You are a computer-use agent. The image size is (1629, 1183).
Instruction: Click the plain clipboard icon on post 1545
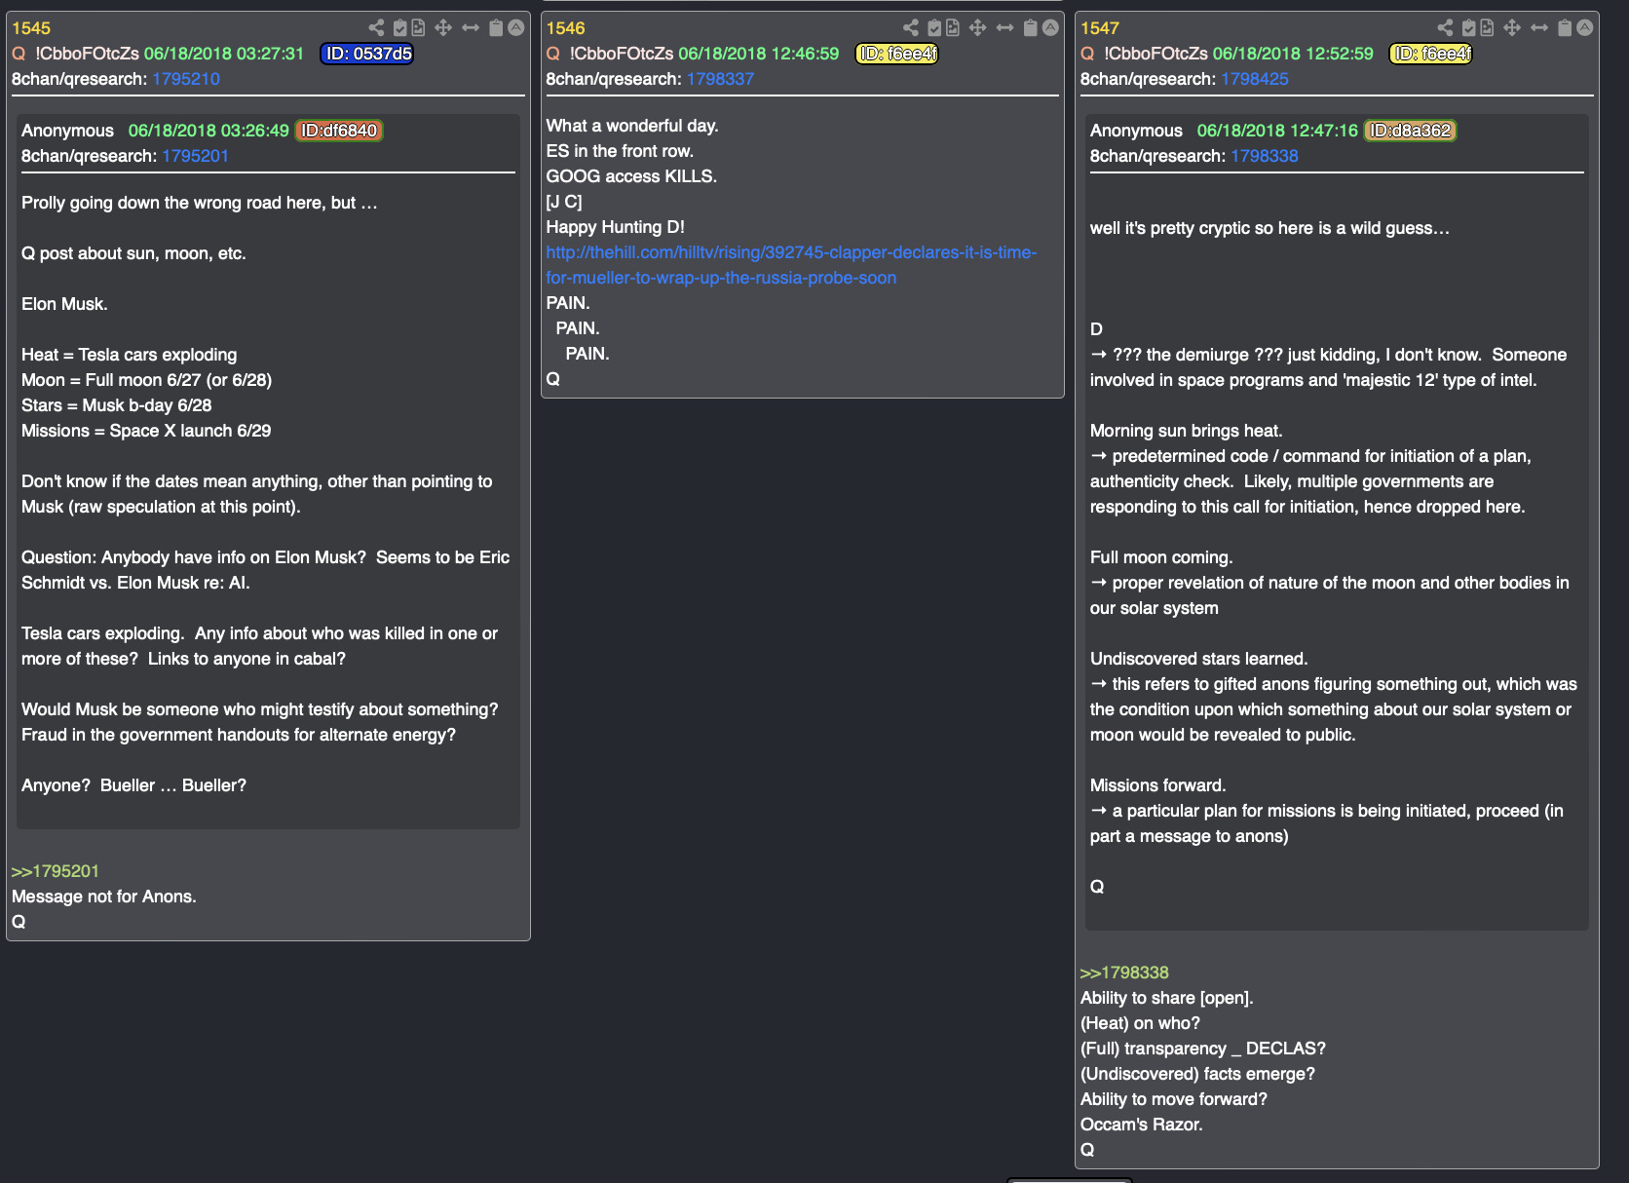coord(496,27)
